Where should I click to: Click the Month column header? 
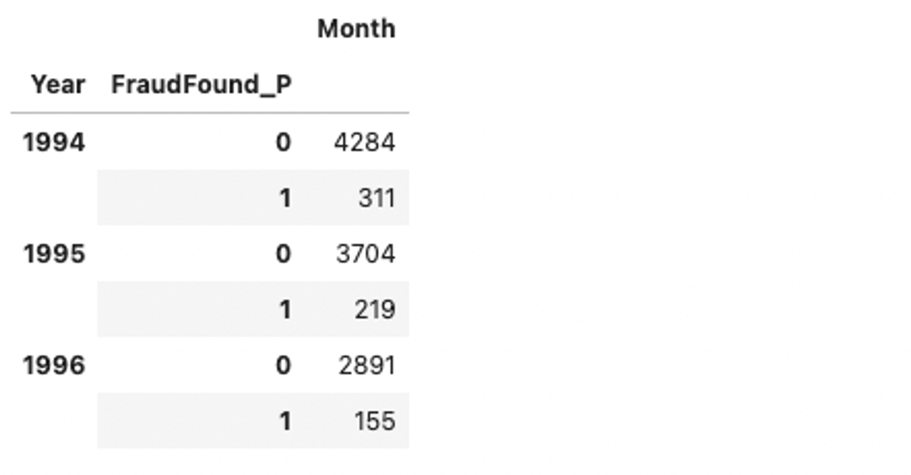click(x=356, y=29)
